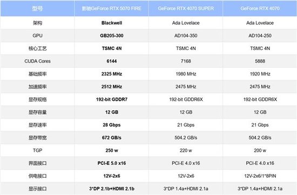Viewport: 297px width, 195px height.
Task: Select the CUDA Cores row label
Action: pos(37,61)
